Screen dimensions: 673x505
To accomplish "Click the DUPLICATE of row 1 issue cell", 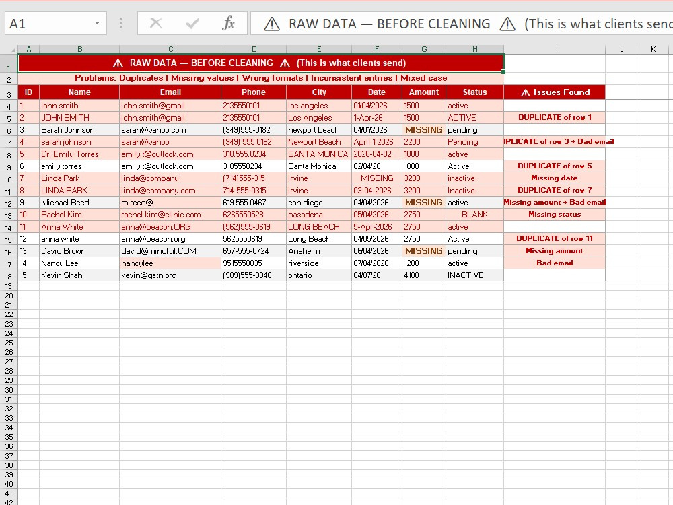I will point(554,116).
